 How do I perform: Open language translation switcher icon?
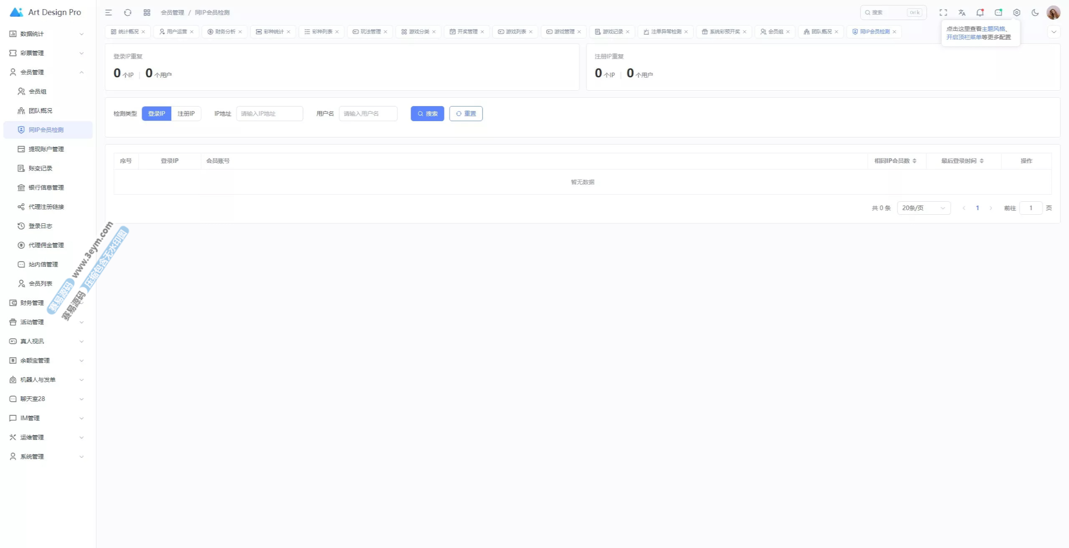[962, 13]
